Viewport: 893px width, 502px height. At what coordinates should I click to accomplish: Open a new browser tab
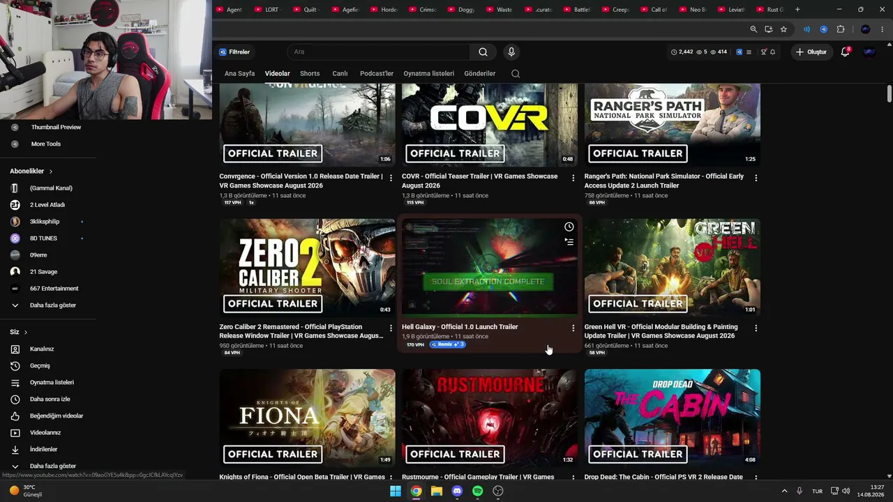(797, 10)
